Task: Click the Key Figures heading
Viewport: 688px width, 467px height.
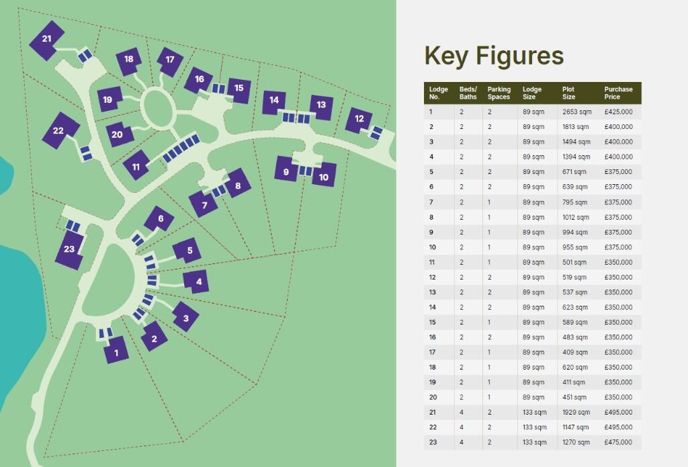Action: (494, 56)
